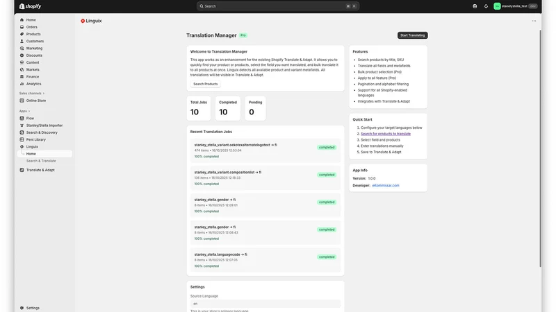Open Online Store sales channel
The height and width of the screenshot is (312, 556).
click(36, 101)
